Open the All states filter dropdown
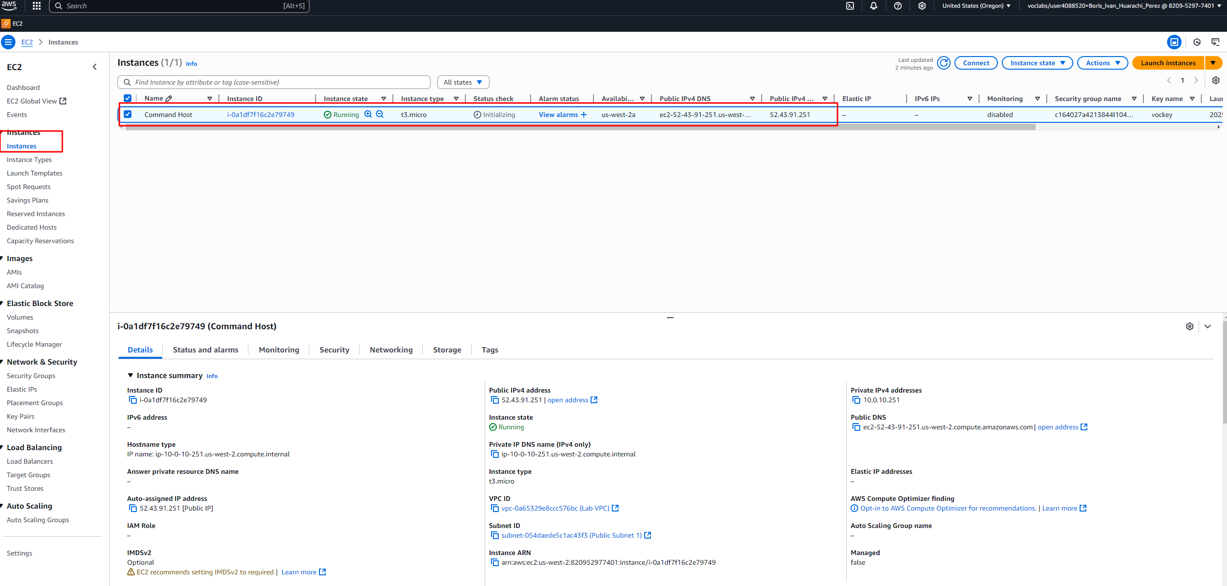The width and height of the screenshot is (1227, 586). coord(463,82)
